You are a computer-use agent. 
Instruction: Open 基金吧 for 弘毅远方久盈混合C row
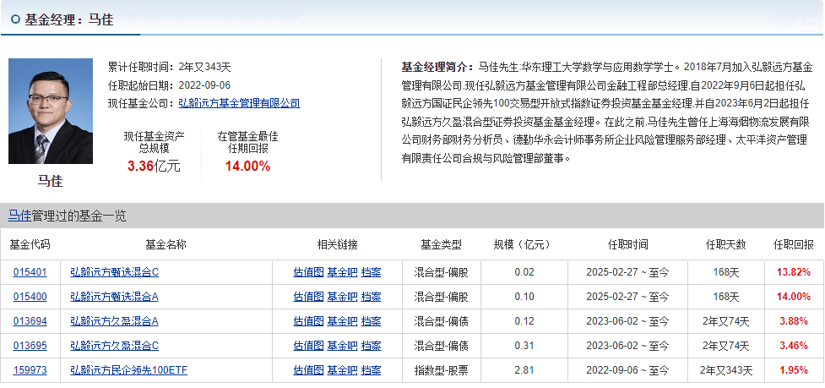342,346
